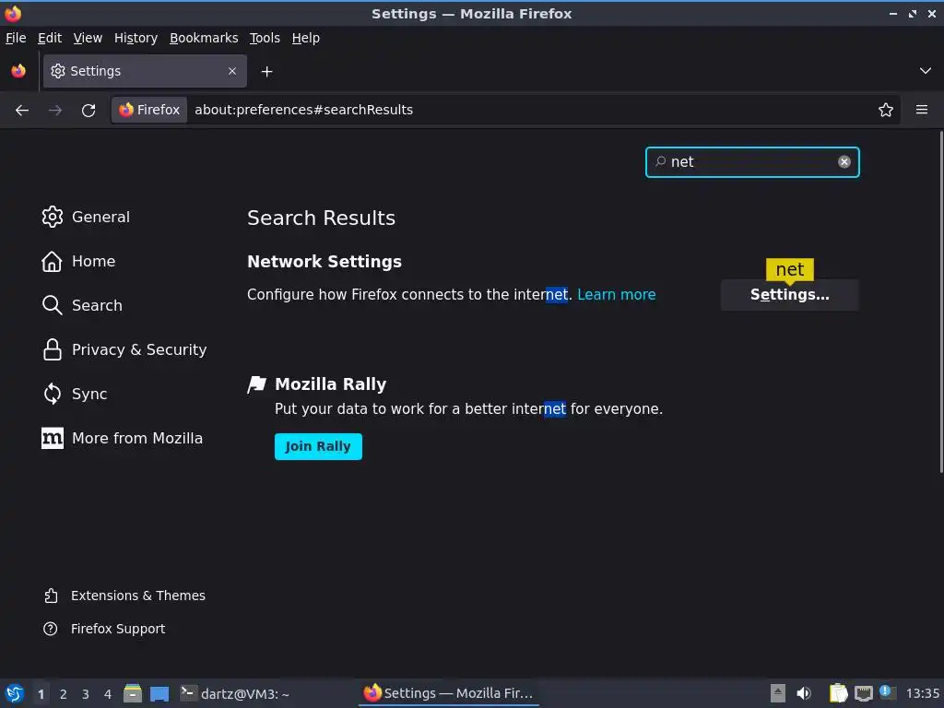Open the system start menu icon in taskbar
The width and height of the screenshot is (944, 708).
15,693
